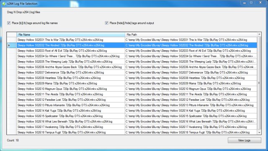Click the row header of S02E03 Root of All Evil
The height and width of the screenshot is (151, 268).
coord(12,51)
